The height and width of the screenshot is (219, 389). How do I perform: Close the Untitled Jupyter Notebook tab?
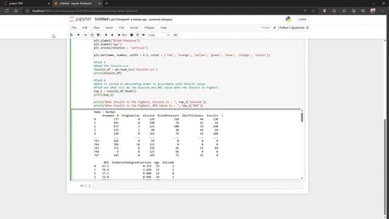pos(100,4)
